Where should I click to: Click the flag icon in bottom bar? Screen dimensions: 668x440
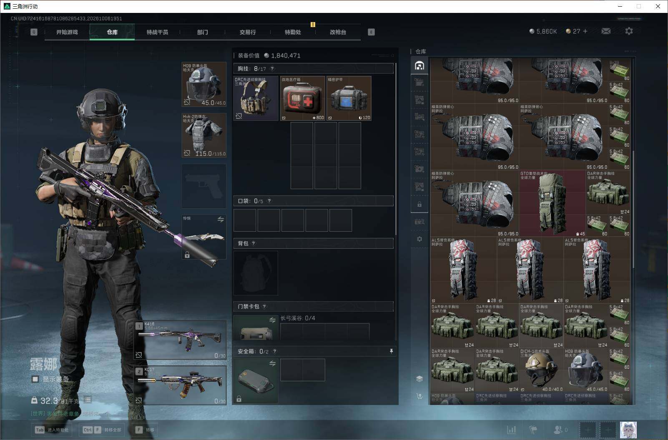coord(533,430)
